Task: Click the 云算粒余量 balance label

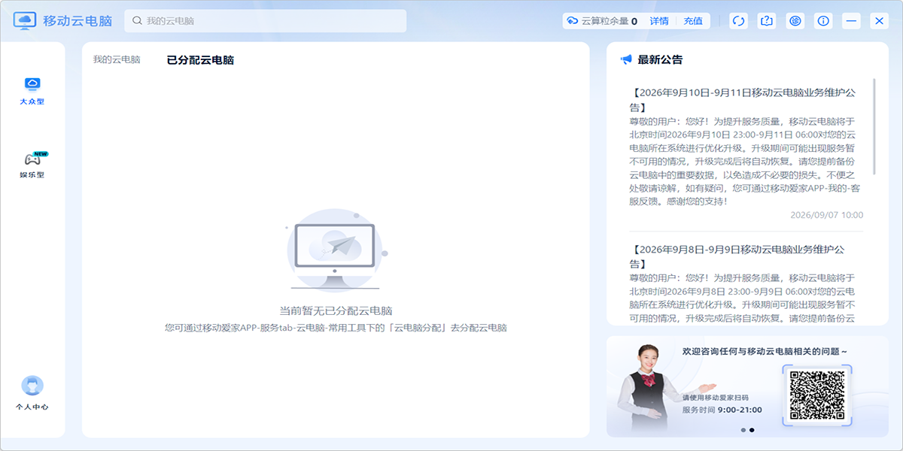Action: pos(604,21)
